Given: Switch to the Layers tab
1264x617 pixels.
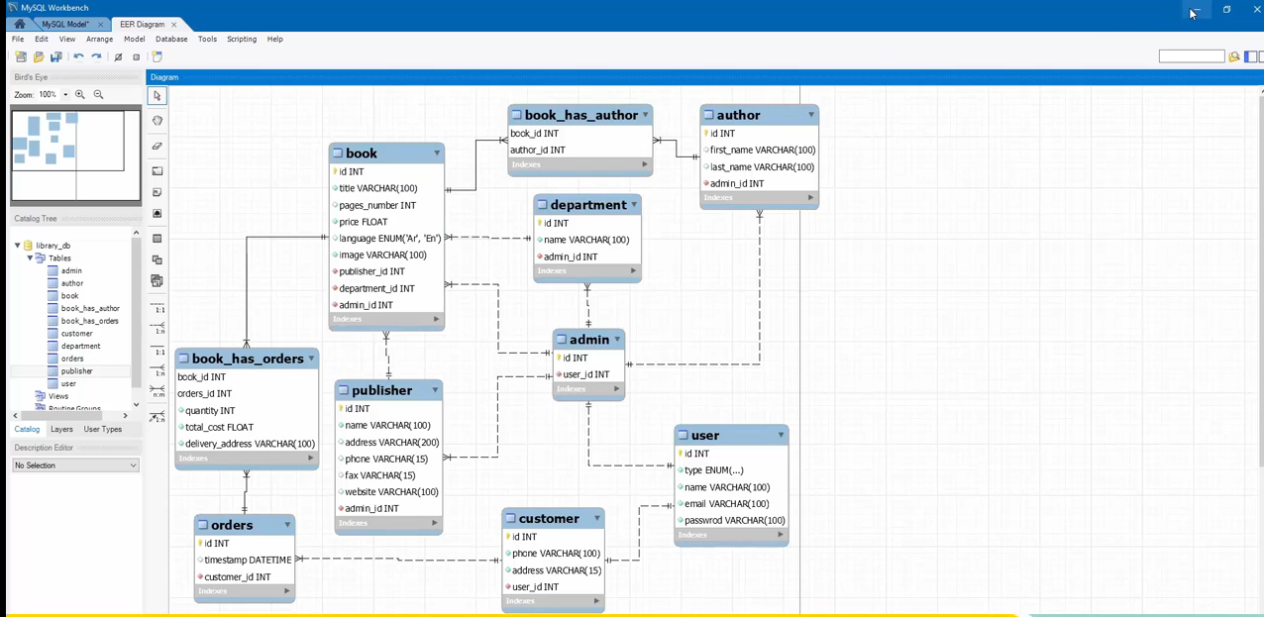Looking at the screenshot, I should [x=61, y=430].
